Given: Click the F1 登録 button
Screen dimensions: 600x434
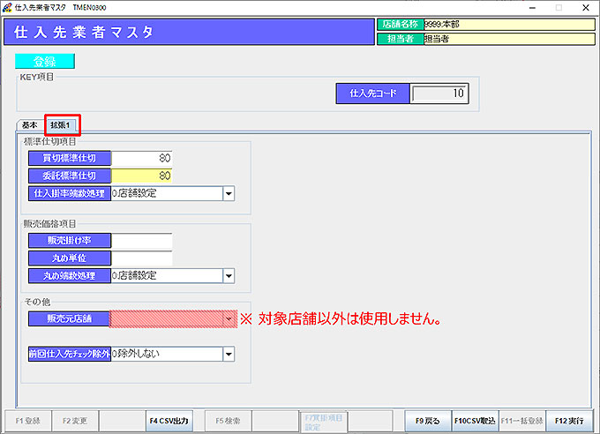Looking at the screenshot, I should [27, 421].
